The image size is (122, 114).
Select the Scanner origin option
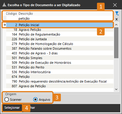[x=13, y=100]
